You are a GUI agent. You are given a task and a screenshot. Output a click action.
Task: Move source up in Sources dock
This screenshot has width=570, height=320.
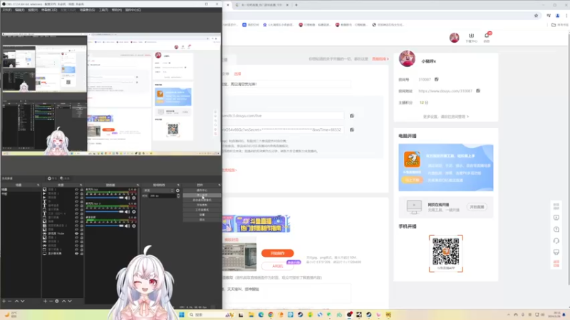click(x=63, y=301)
